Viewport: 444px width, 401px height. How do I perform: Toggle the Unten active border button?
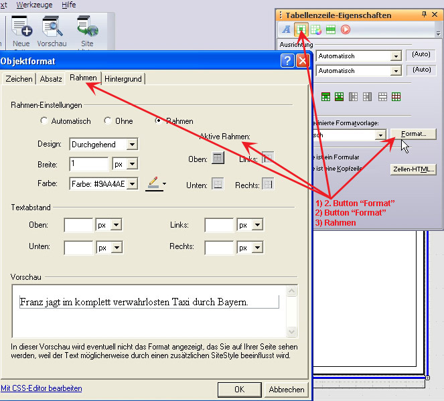click(x=218, y=184)
